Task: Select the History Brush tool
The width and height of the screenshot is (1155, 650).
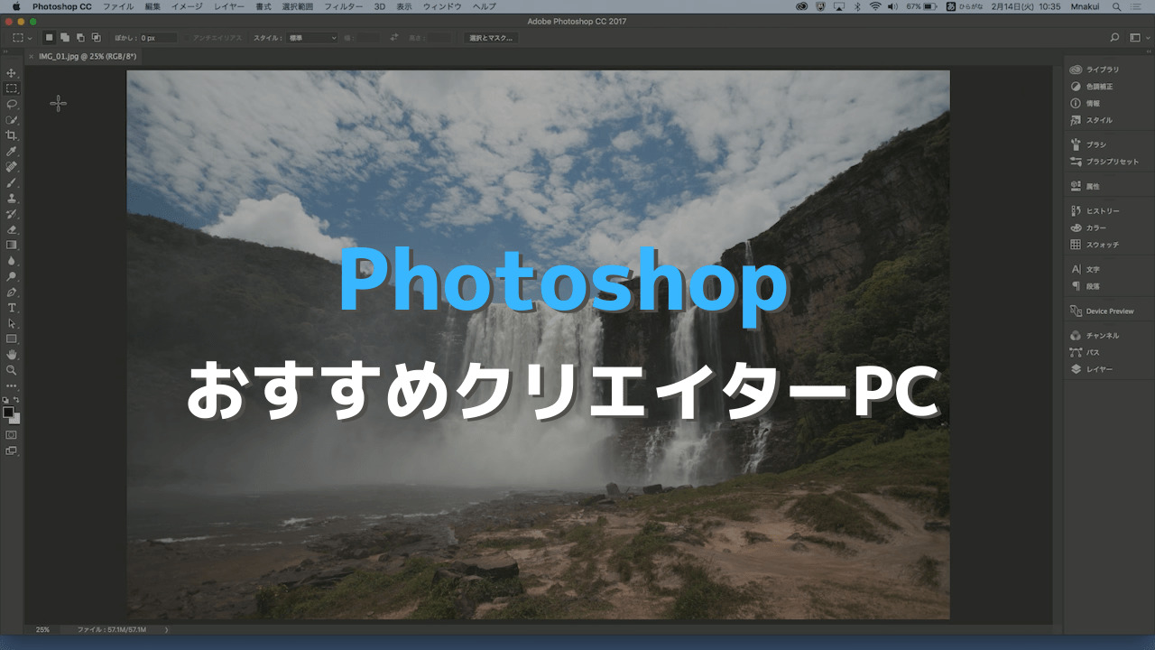Action: [x=12, y=214]
